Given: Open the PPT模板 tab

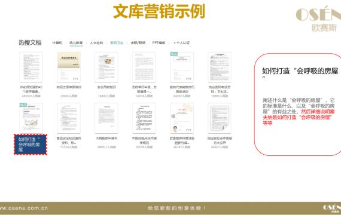Looking at the screenshot, I should tap(159, 43).
